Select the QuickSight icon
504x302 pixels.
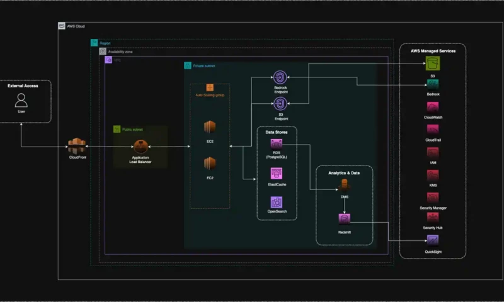[433, 240]
